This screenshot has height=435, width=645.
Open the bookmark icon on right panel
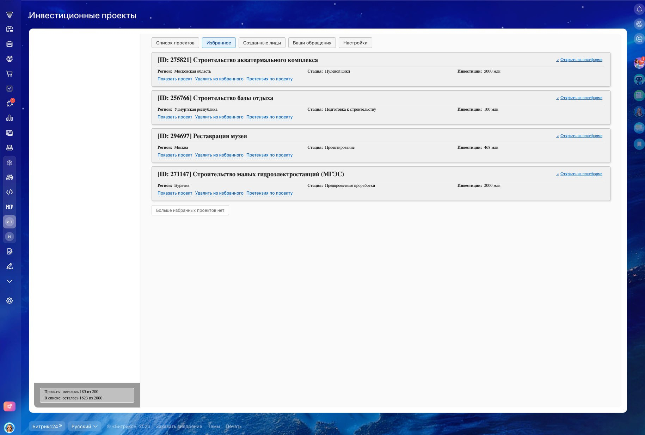[639, 144]
